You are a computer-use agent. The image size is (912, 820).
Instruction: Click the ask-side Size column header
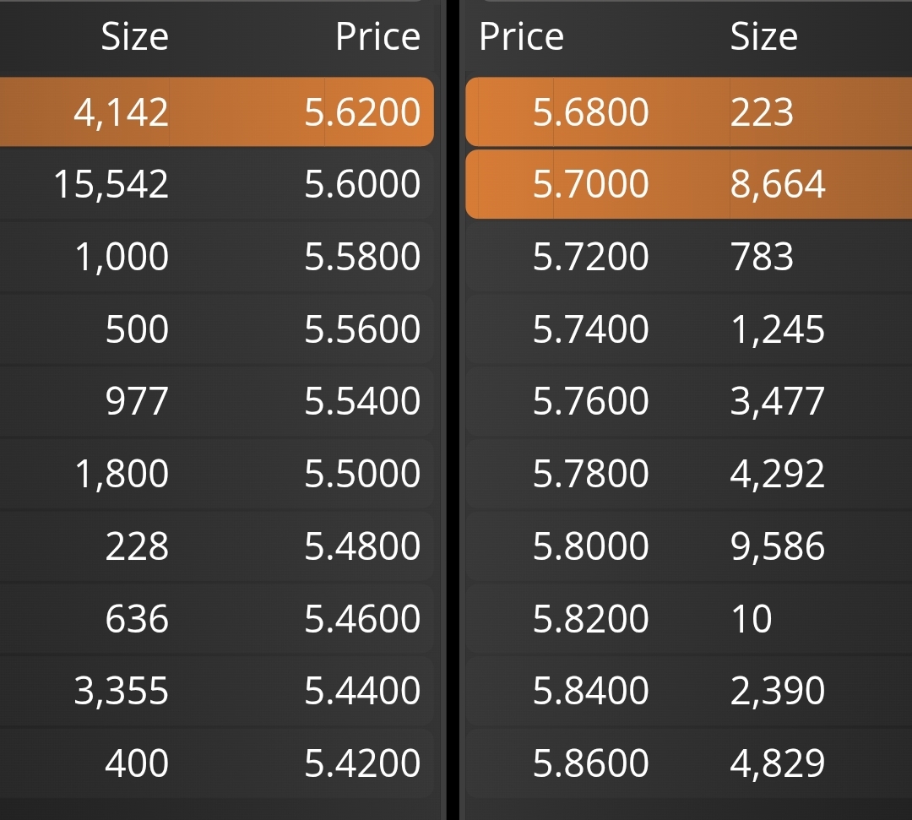click(x=764, y=36)
